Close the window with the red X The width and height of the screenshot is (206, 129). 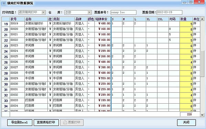[x=199, y=2]
